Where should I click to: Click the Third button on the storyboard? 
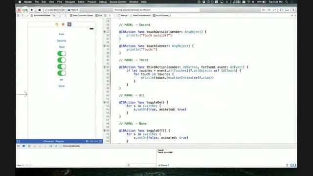[x=62, y=47]
